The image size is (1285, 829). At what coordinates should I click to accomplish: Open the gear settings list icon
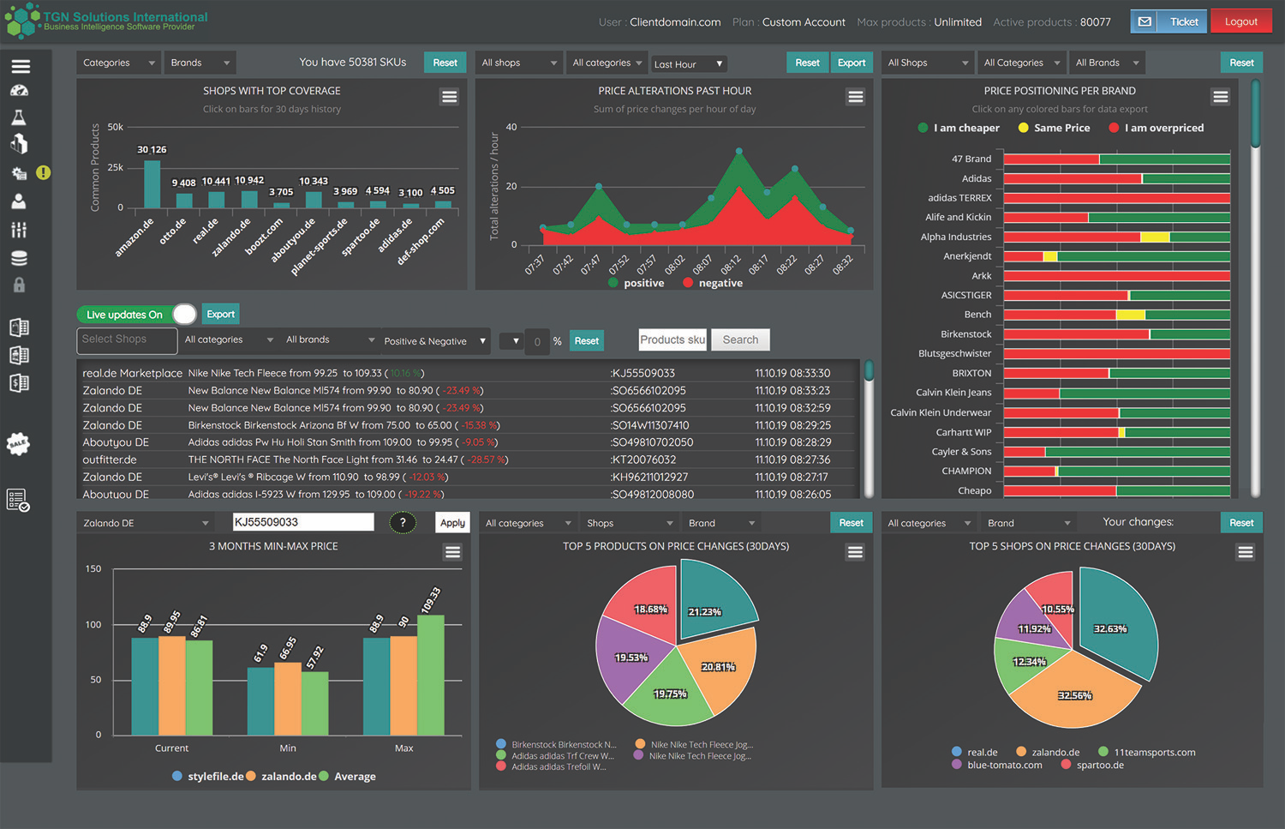19,173
